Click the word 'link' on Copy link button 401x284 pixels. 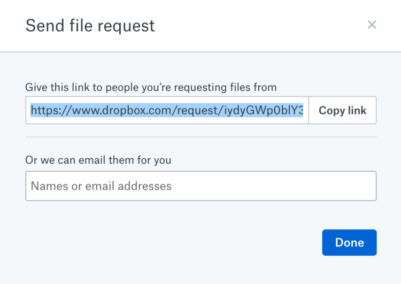coord(357,110)
